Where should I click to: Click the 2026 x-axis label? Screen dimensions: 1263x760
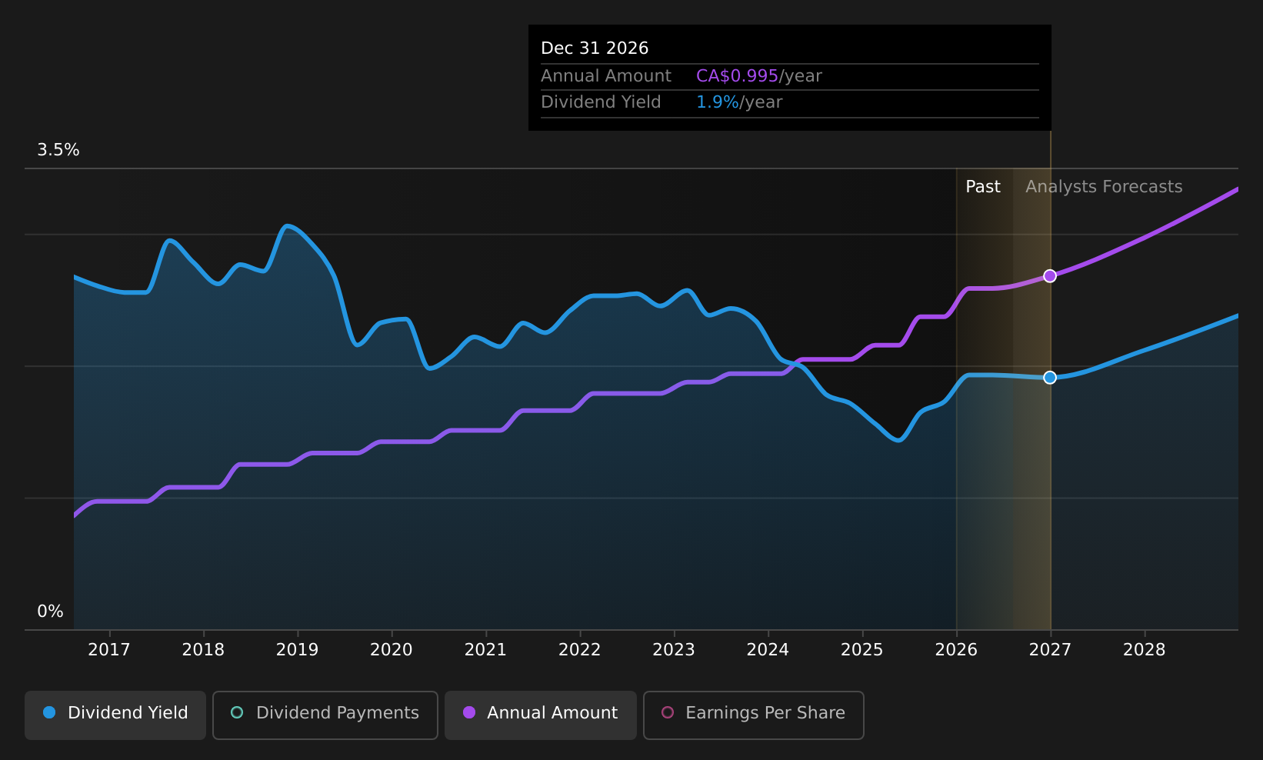point(956,650)
